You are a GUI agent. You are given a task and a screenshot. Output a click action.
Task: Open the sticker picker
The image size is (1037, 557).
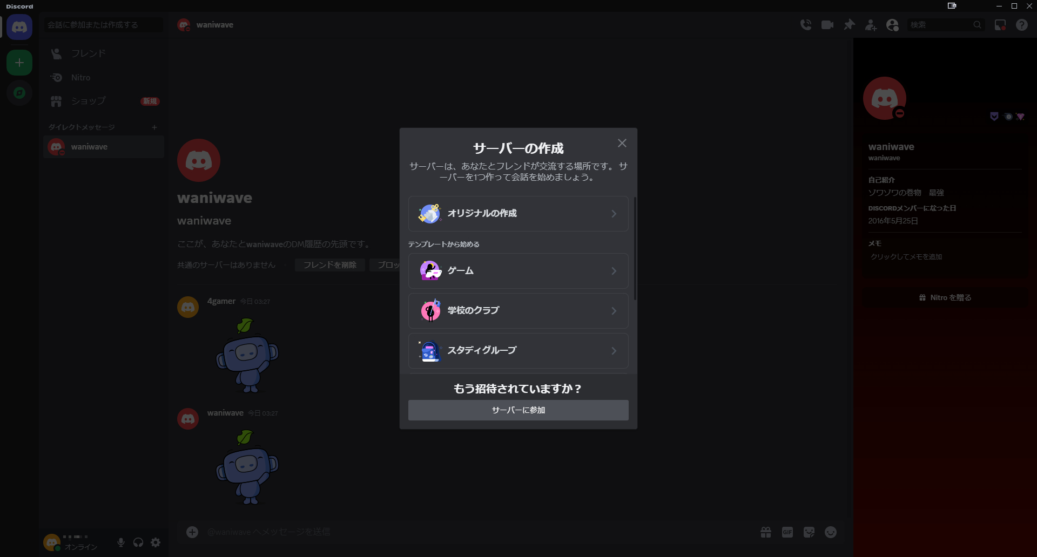tap(809, 532)
